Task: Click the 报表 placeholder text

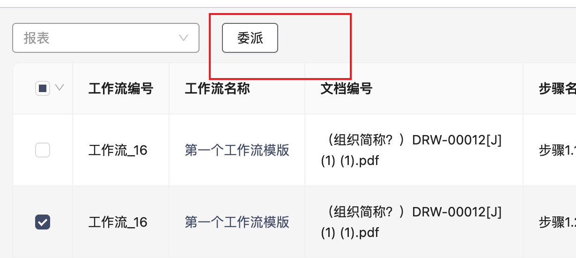Action: 37,38
